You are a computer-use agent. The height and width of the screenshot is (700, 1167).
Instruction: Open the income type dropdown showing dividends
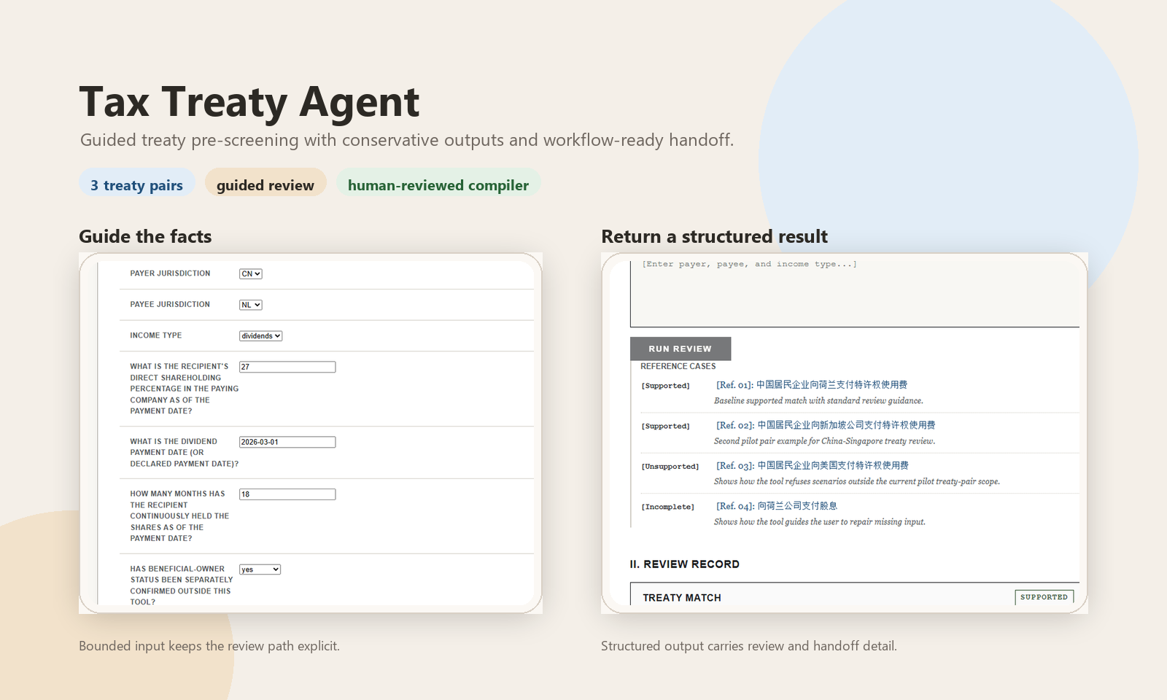[x=260, y=335]
